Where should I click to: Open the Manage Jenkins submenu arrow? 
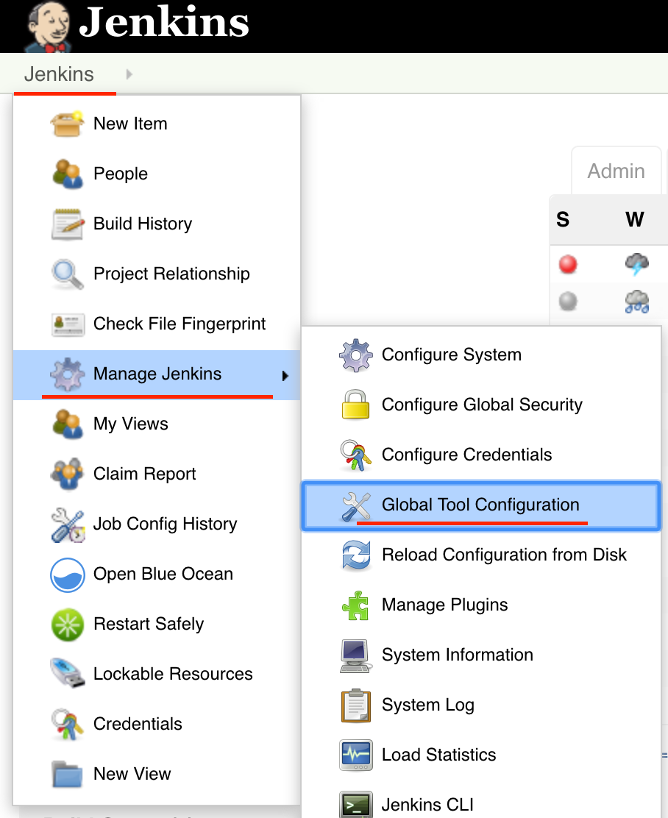pos(285,375)
